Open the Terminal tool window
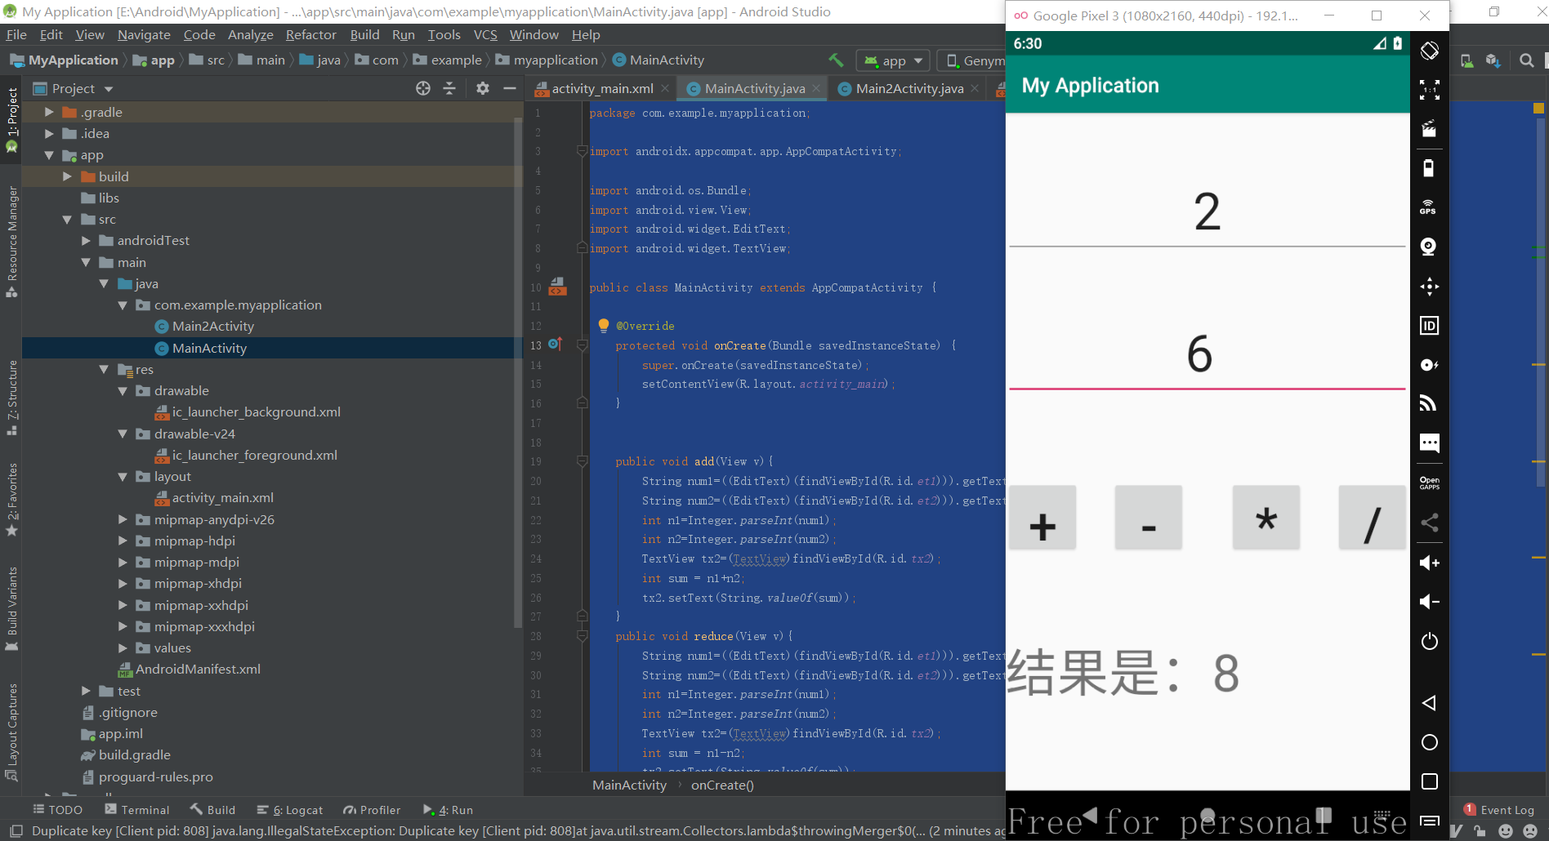The height and width of the screenshot is (841, 1549). click(137, 810)
